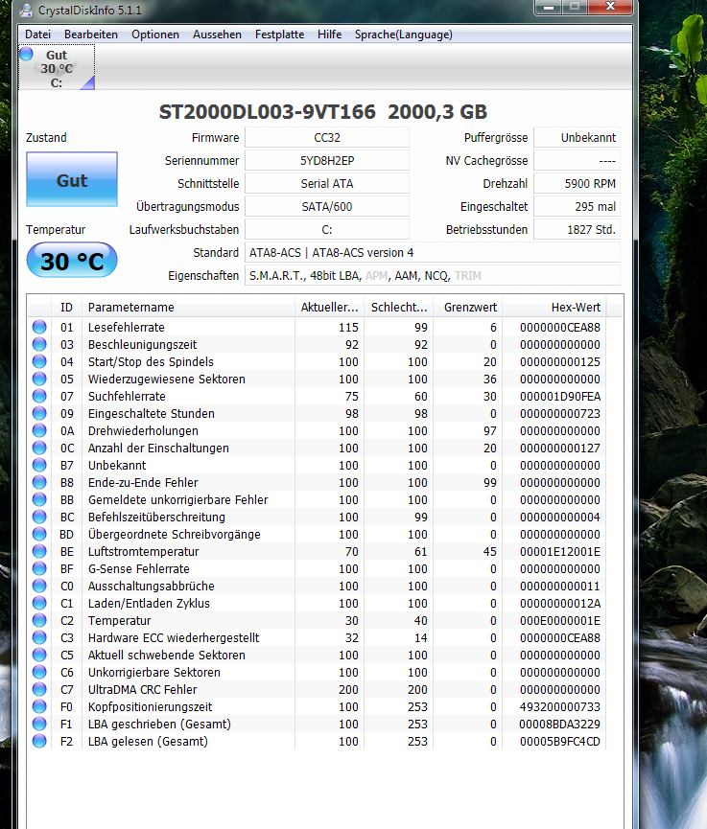Click status icon of Ausschaltungsabbrüche row
Viewport: 707px width, 829px height.
pos(39,586)
